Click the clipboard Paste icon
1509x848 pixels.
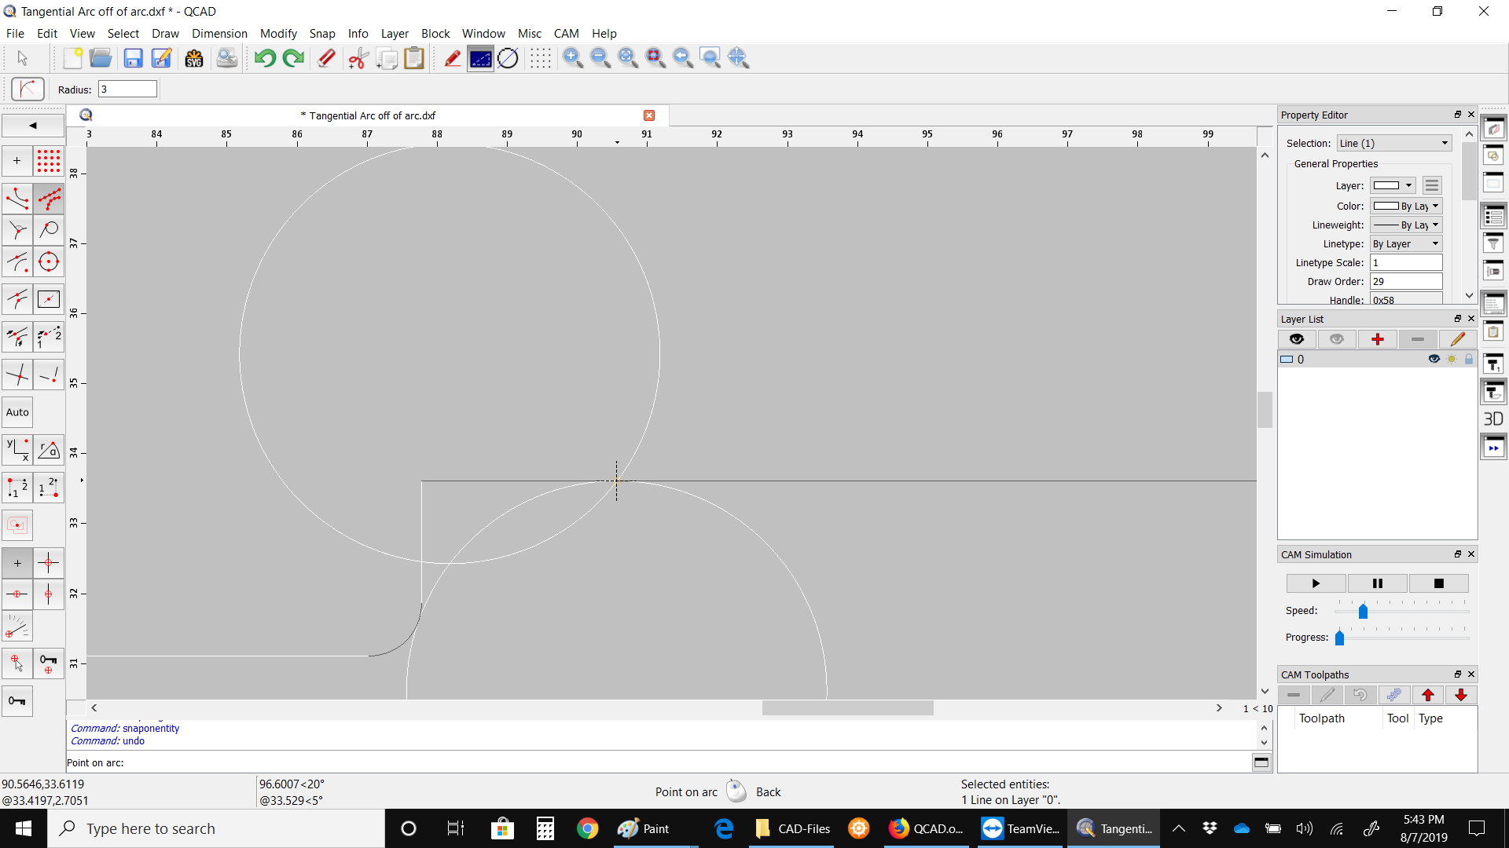[x=414, y=58]
